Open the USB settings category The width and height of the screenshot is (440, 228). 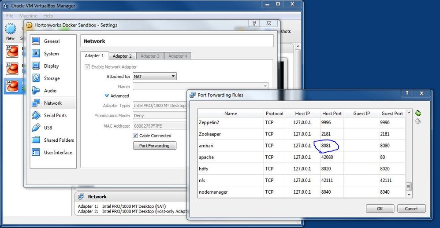(53, 128)
